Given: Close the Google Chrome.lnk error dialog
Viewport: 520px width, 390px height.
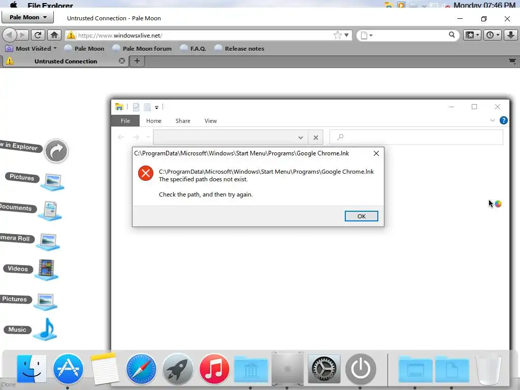Looking at the screenshot, I should 376,153.
